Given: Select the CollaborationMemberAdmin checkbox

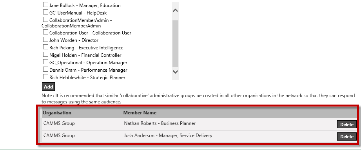Looking at the screenshot, I should tap(45, 20).
